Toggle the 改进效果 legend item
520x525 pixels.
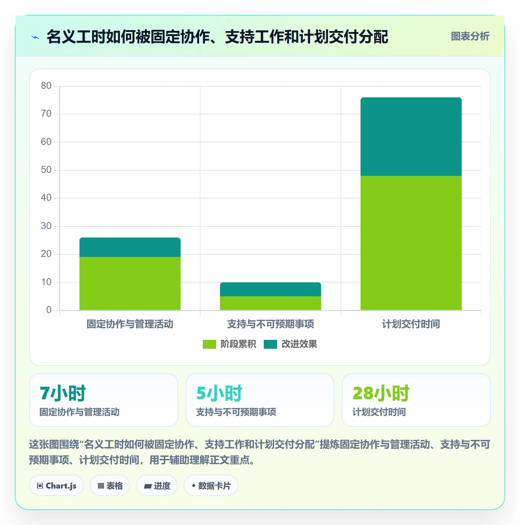pyautogui.click(x=290, y=344)
